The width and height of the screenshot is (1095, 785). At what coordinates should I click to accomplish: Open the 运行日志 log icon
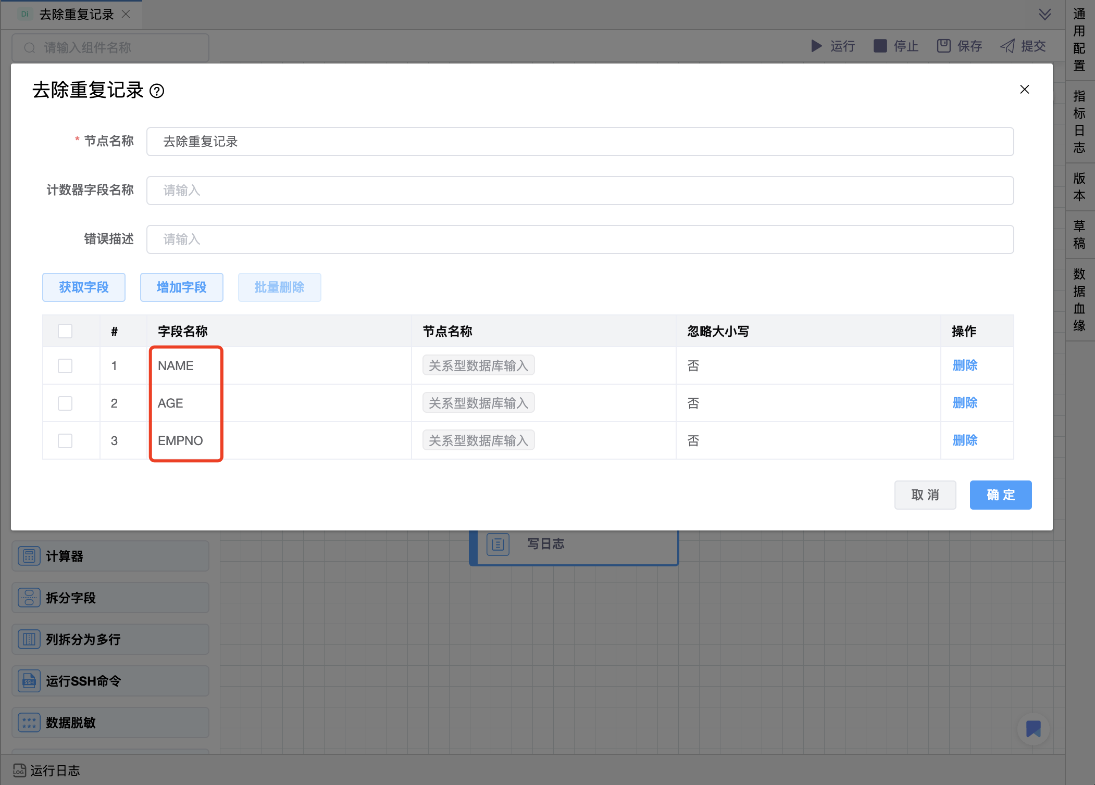click(19, 770)
